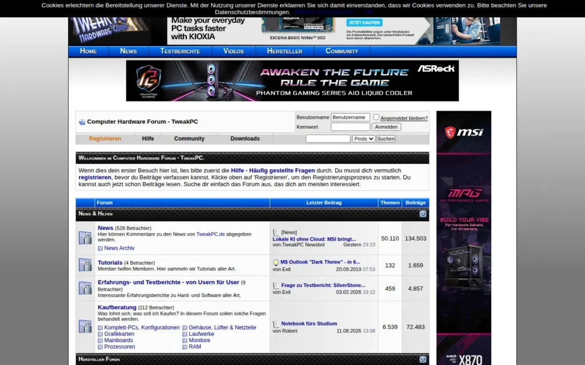
Task: Open the News Archiv subforum link
Action: [119, 248]
